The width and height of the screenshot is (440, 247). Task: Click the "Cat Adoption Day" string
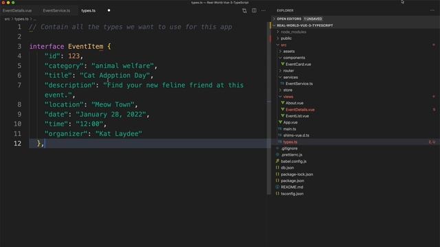tap(115, 75)
